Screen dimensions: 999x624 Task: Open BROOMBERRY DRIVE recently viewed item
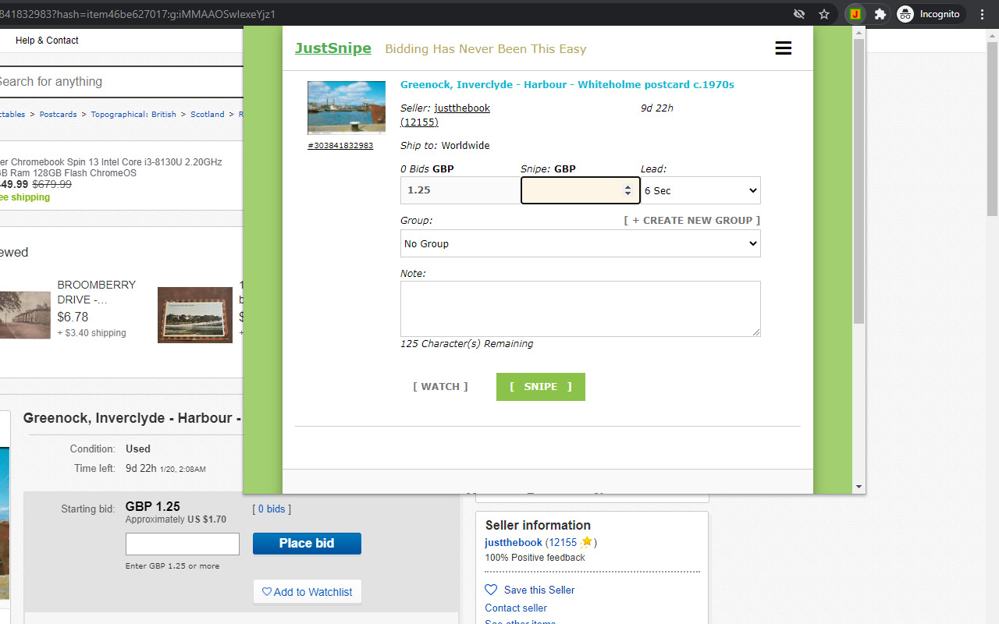coord(97,292)
